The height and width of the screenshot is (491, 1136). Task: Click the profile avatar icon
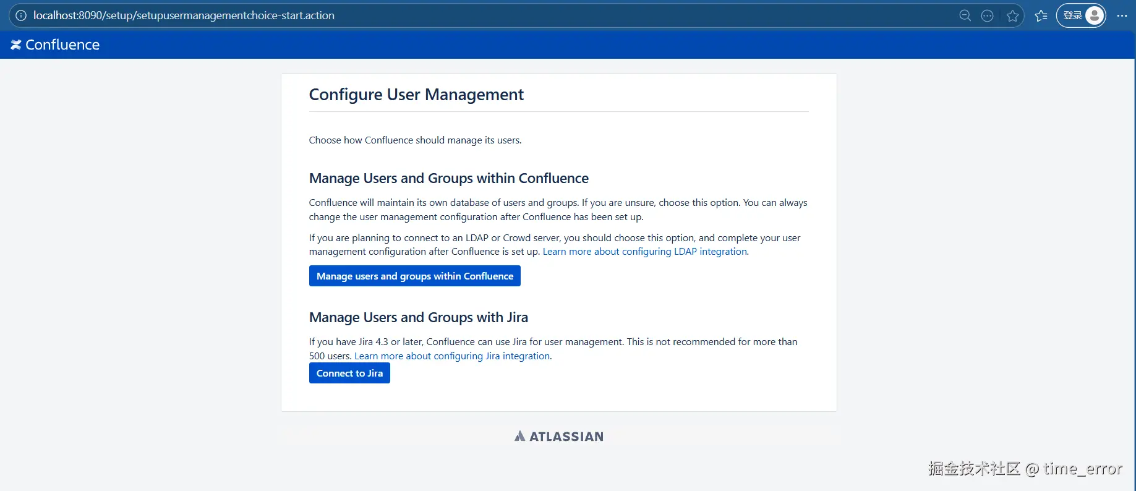click(1095, 15)
